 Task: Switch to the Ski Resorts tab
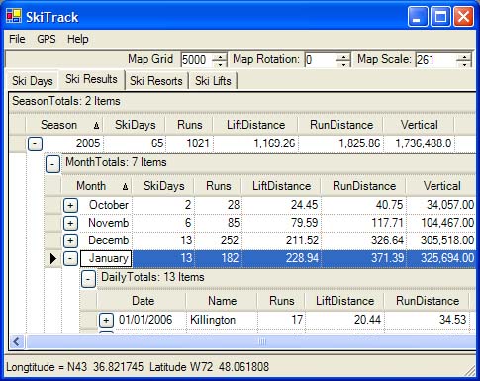click(156, 81)
